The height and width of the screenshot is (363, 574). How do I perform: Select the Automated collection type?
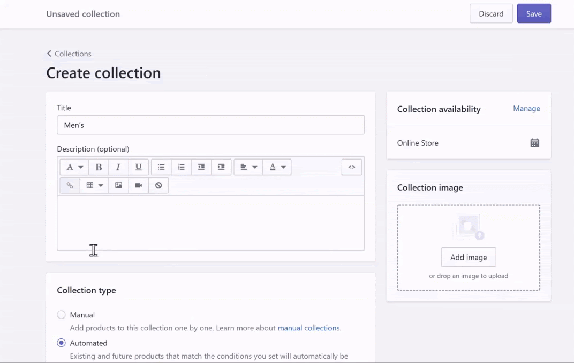coord(61,343)
